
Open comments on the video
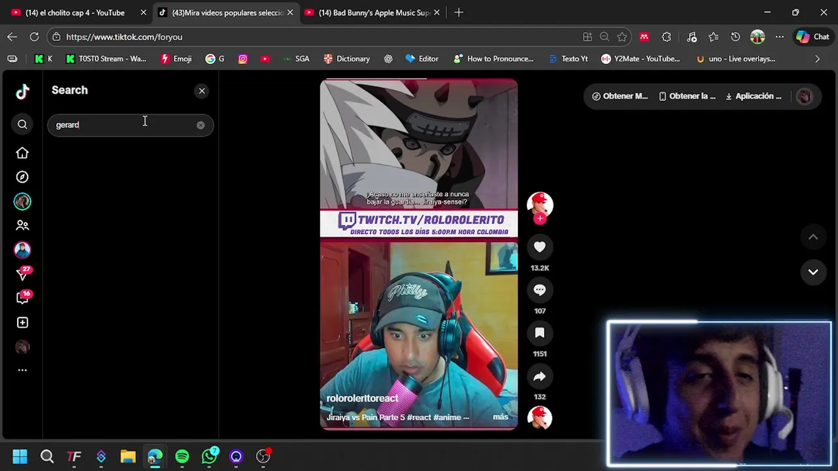point(539,290)
